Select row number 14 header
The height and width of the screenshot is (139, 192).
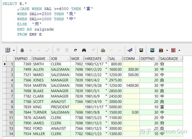[10, 134]
